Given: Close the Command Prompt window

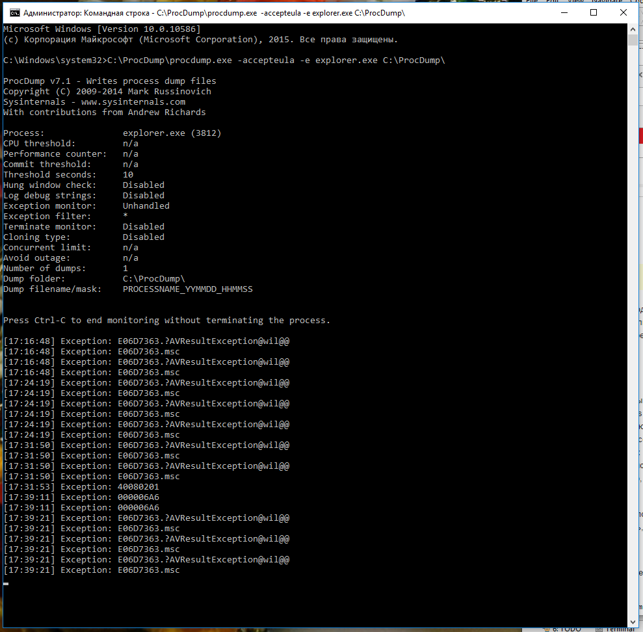Looking at the screenshot, I should coord(623,13).
